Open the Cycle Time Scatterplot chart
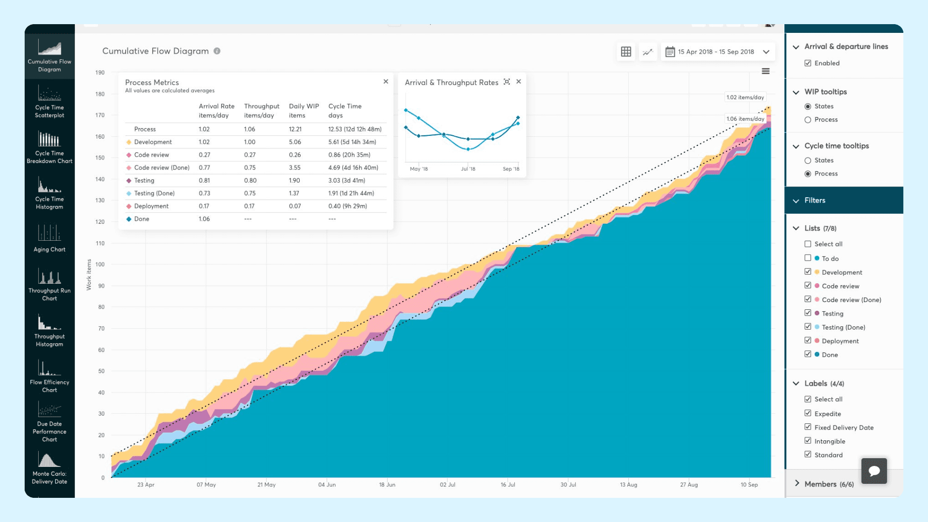 tap(49, 102)
